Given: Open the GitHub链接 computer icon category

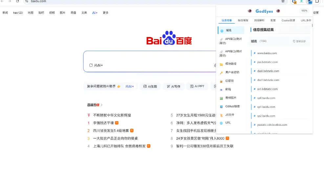Looking at the screenshot, I should pos(221,107).
